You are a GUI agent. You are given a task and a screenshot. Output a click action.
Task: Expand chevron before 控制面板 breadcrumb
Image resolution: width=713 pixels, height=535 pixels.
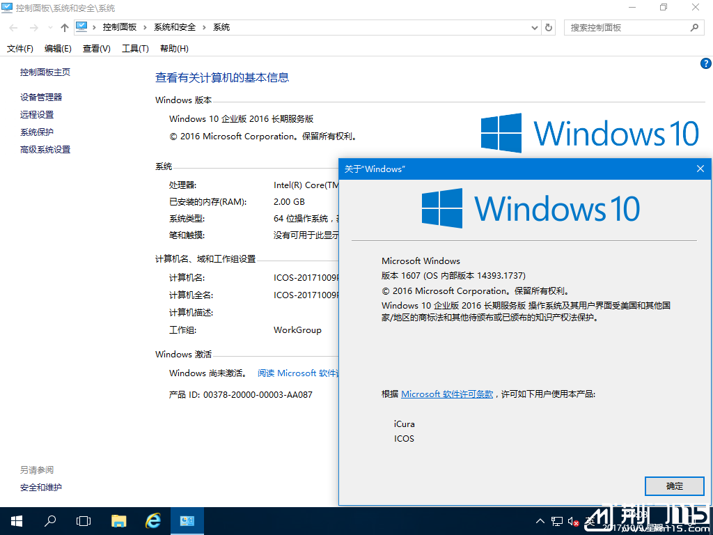pyautogui.click(x=94, y=27)
